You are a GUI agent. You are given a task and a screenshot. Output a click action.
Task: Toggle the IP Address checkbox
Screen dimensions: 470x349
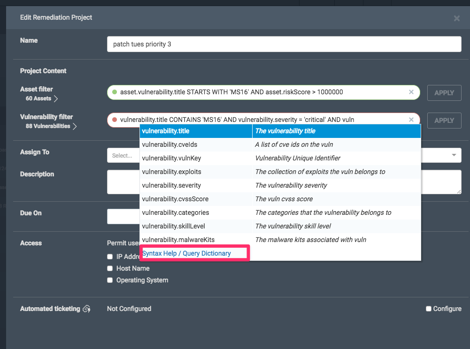coord(110,257)
